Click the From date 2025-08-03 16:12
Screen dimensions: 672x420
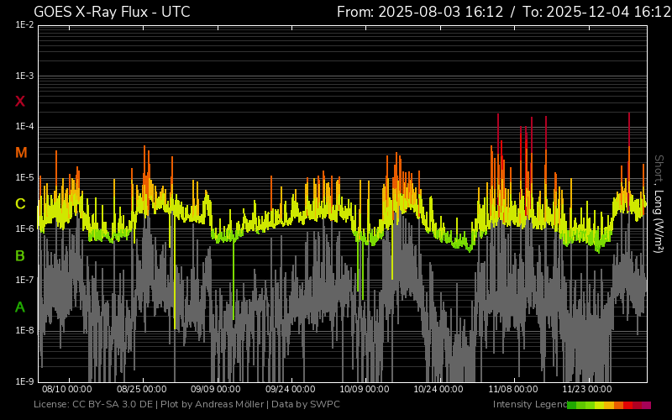point(419,12)
